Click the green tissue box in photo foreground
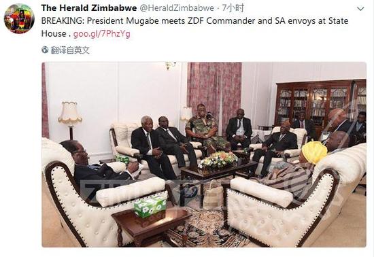Screen dimensions: 374x257 150,207
